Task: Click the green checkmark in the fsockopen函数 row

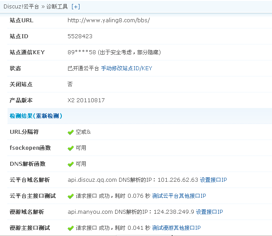Action: point(71,148)
